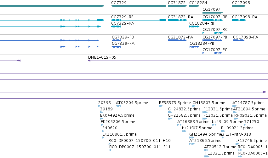268x158 pixels.
Task: Select EST AT21866.5prime
Action: click(192, 144)
